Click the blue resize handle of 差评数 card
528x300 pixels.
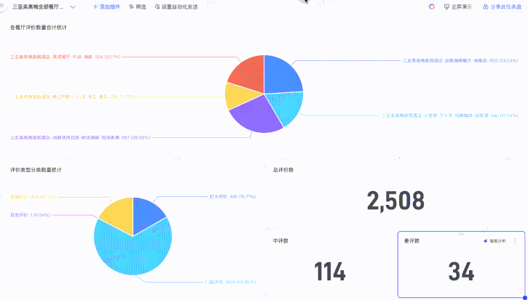[524, 297]
